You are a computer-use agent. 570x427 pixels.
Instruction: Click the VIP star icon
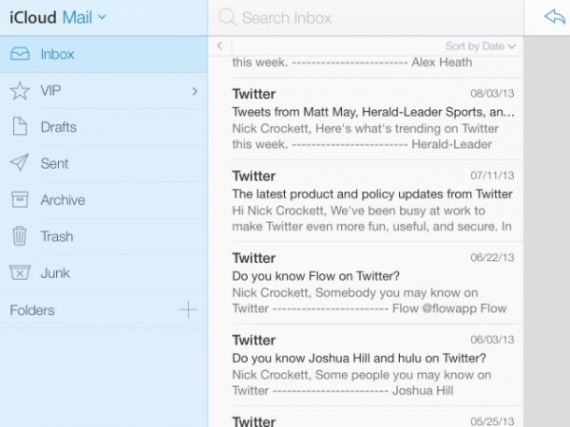(x=19, y=91)
